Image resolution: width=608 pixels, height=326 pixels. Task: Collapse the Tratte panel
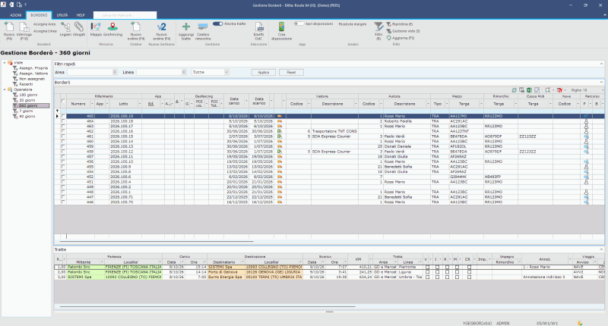[x=601, y=249]
